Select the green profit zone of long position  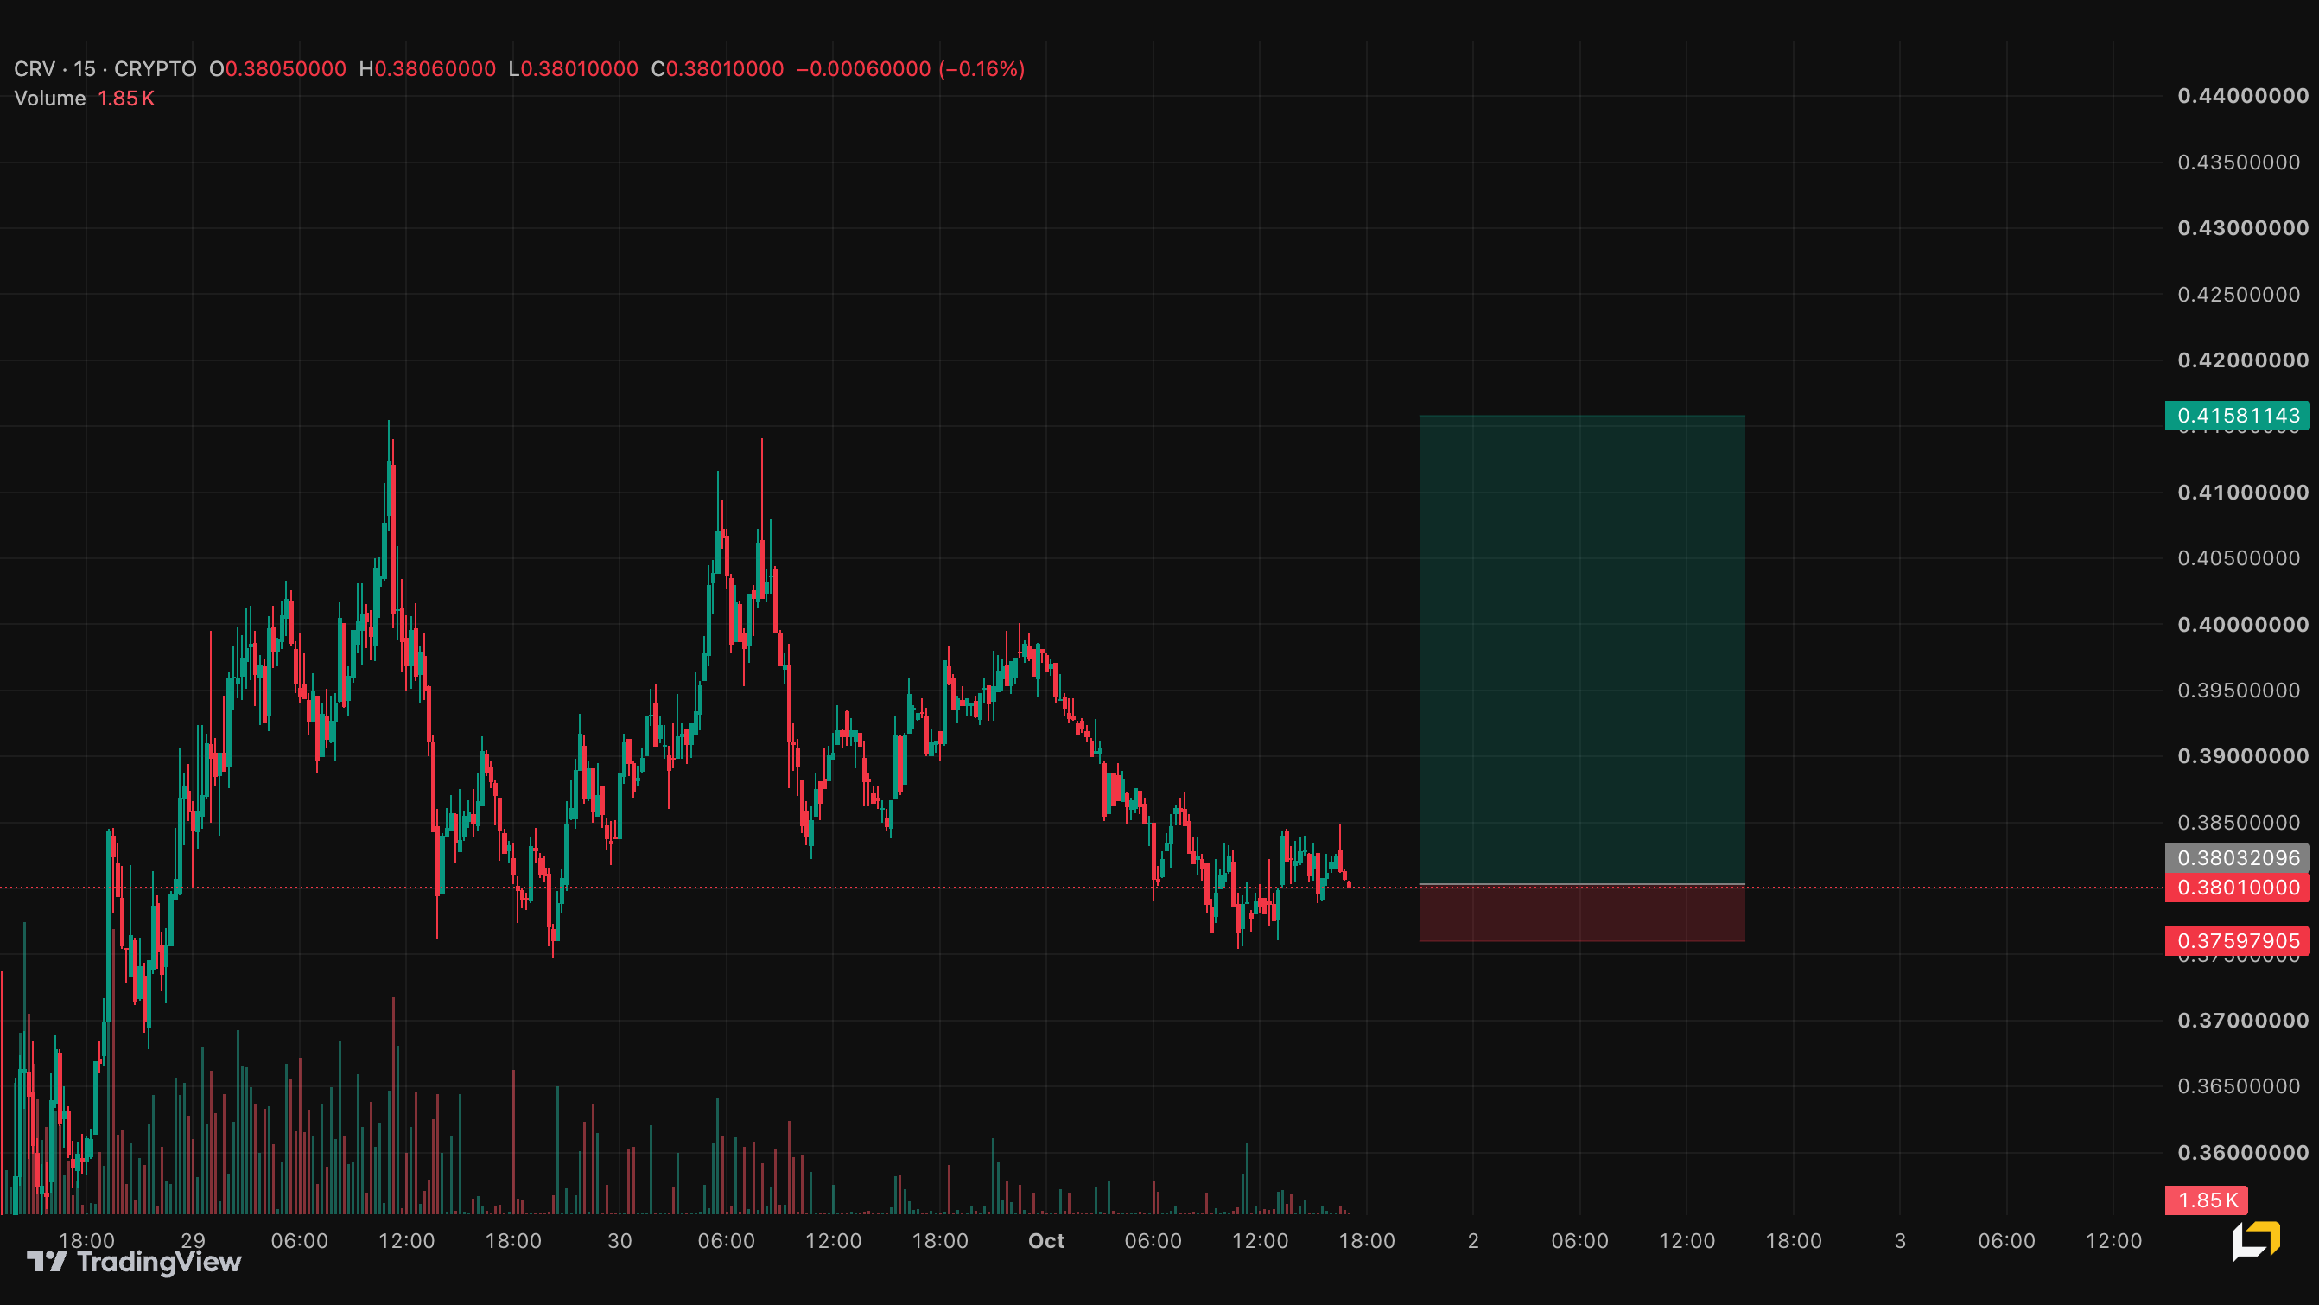click(1582, 649)
